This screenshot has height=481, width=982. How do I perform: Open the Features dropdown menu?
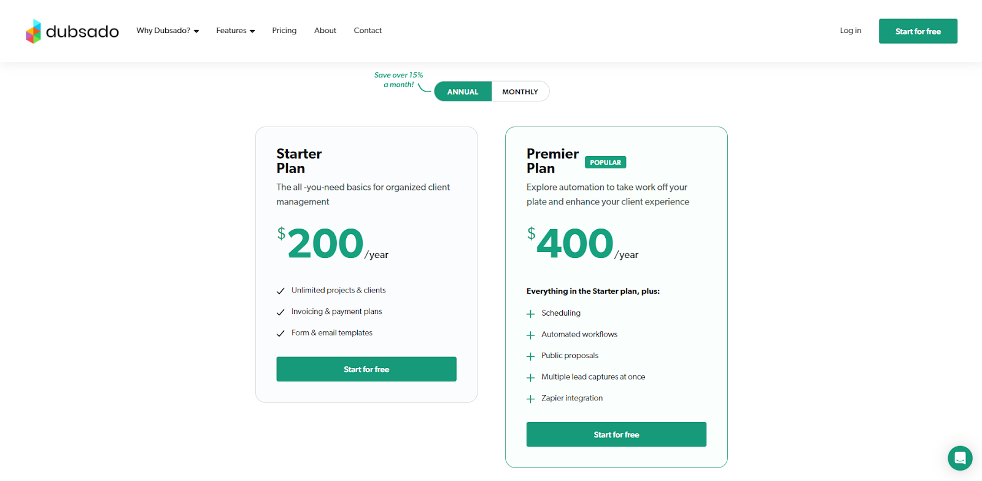click(x=231, y=30)
